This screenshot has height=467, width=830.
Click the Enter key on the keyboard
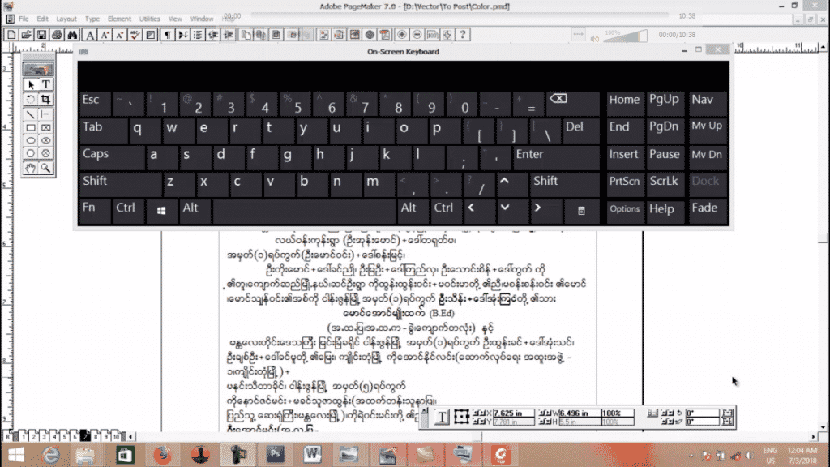pyautogui.click(x=556, y=157)
